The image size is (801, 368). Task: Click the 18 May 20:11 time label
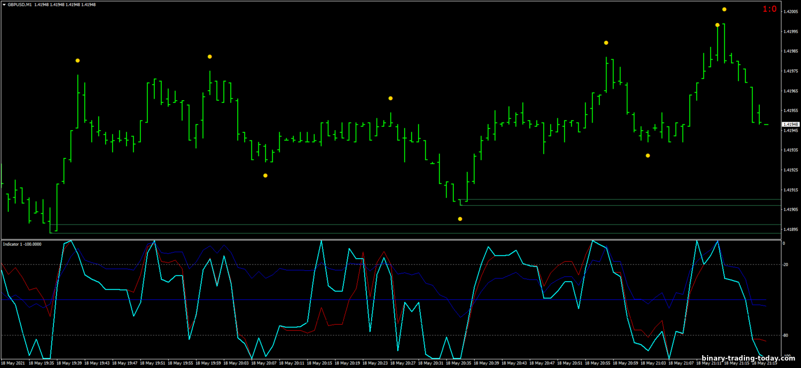pos(291,363)
